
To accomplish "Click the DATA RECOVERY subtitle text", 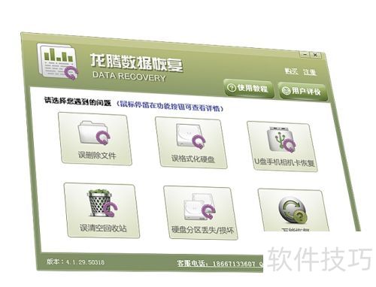I will click(129, 76).
